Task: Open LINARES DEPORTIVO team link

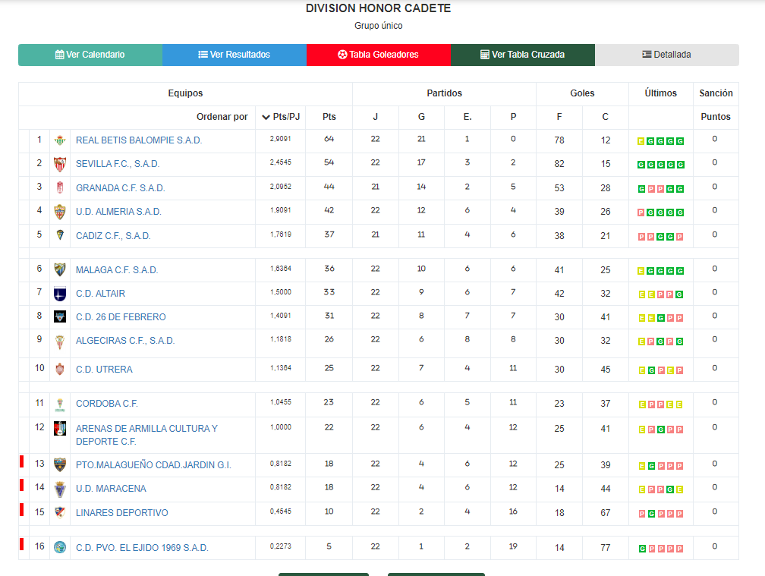Action: pos(122,513)
